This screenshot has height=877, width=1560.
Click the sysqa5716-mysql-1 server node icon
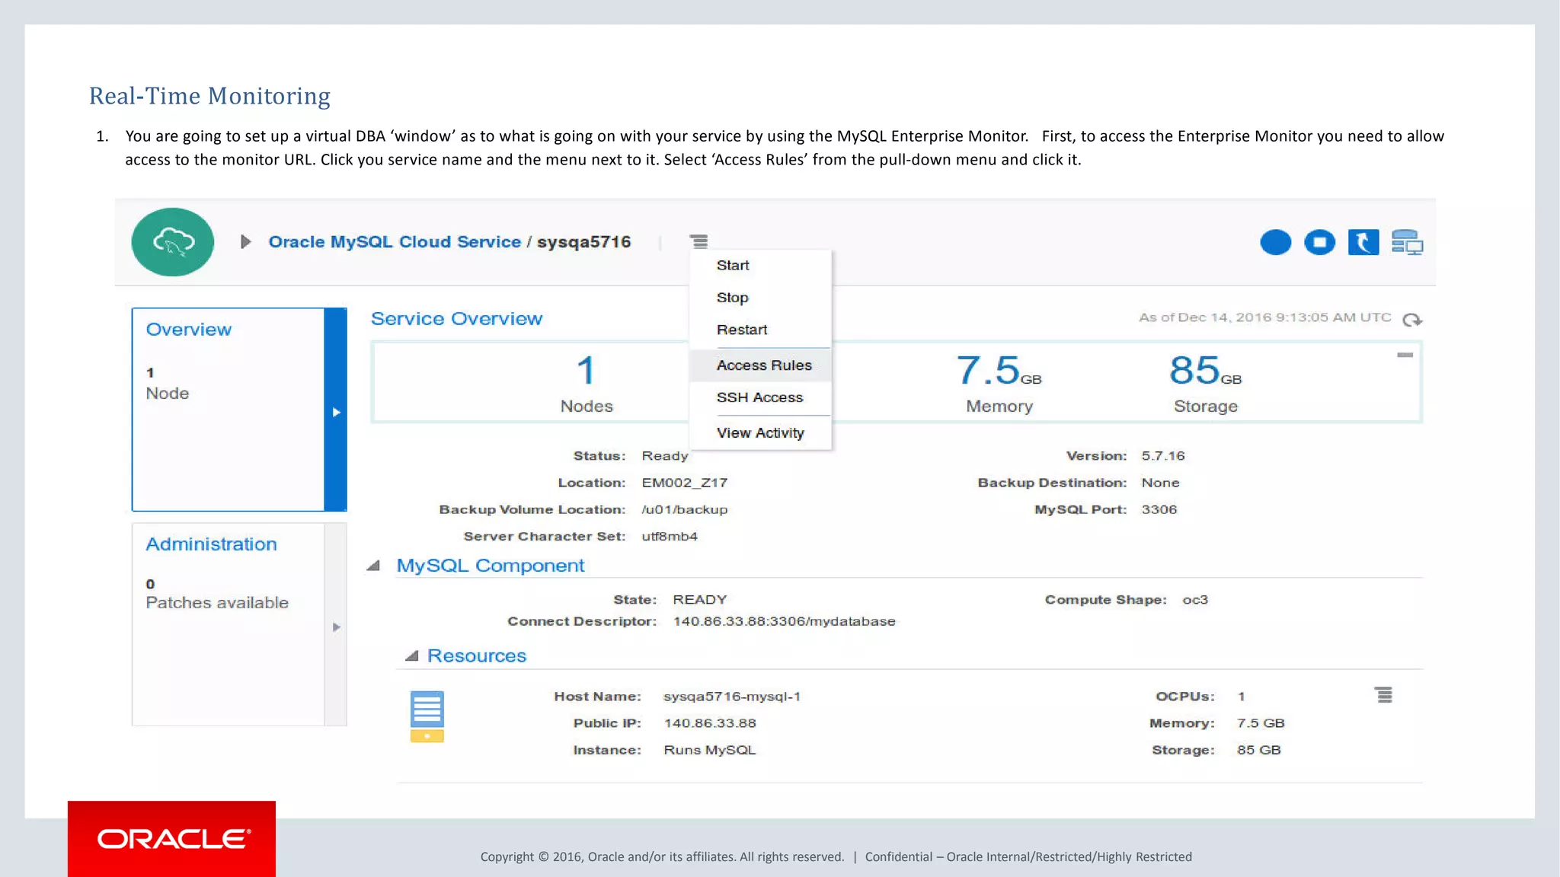point(427,716)
